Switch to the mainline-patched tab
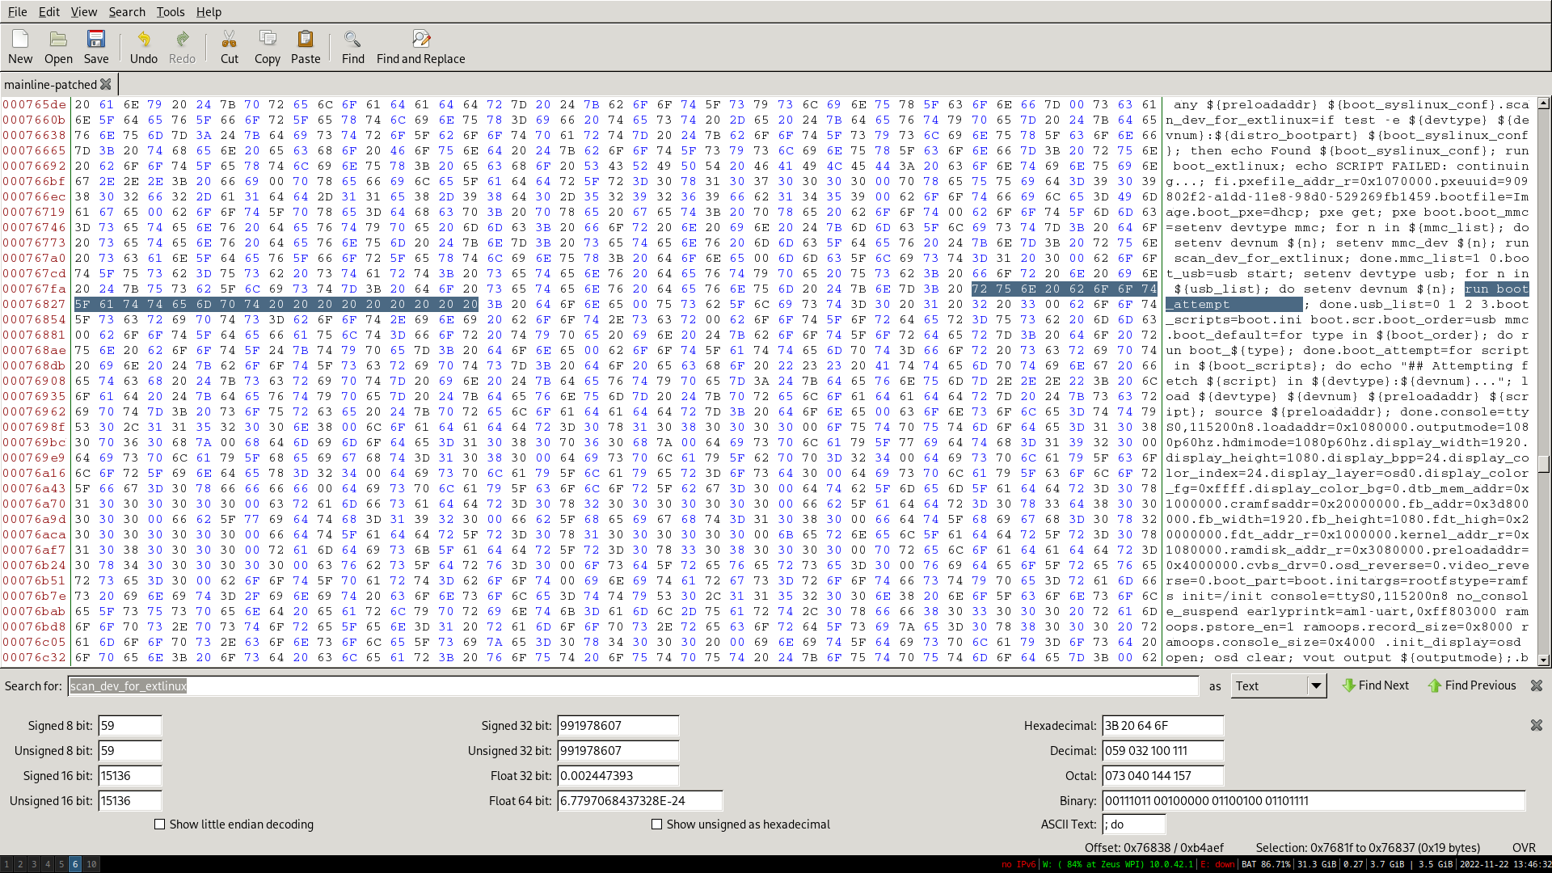 [x=50, y=84]
